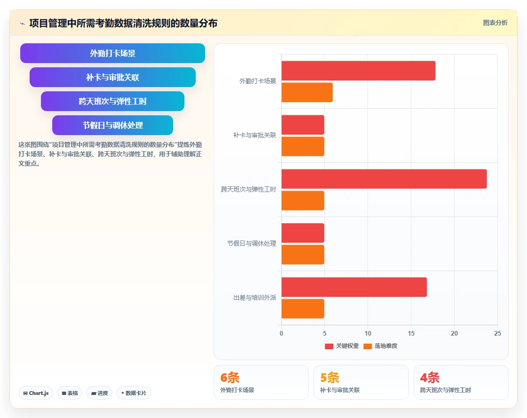
Task: Click the orange 出差与培训外派 chart bar
Action: click(303, 309)
